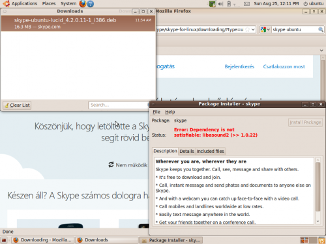This screenshot has width=326, height=244.
Task: Open the search engine selector dropdown
Action: pos(265,29)
